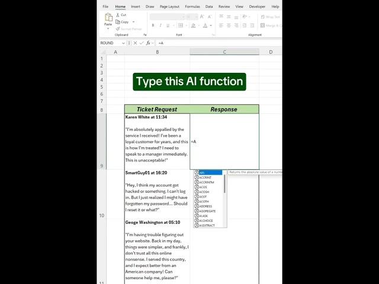This screenshot has width=379, height=284.
Task: Toggle Bold formatting
Action: coord(153,25)
